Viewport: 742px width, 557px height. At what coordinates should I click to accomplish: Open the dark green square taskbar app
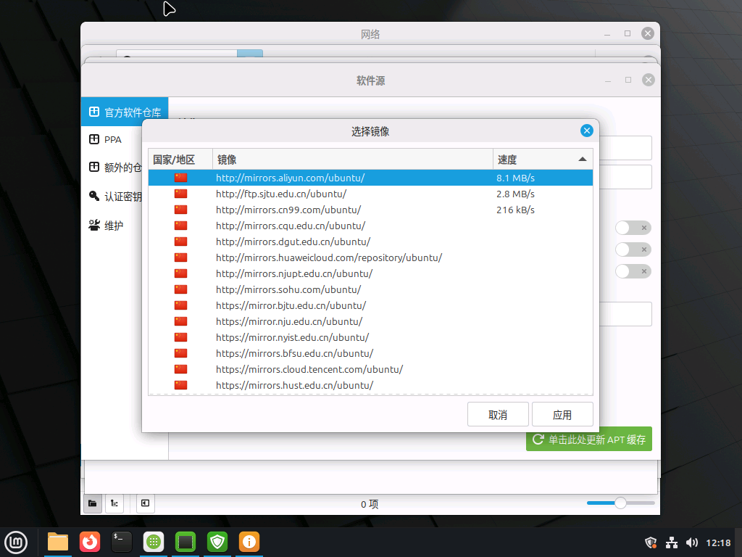click(185, 542)
